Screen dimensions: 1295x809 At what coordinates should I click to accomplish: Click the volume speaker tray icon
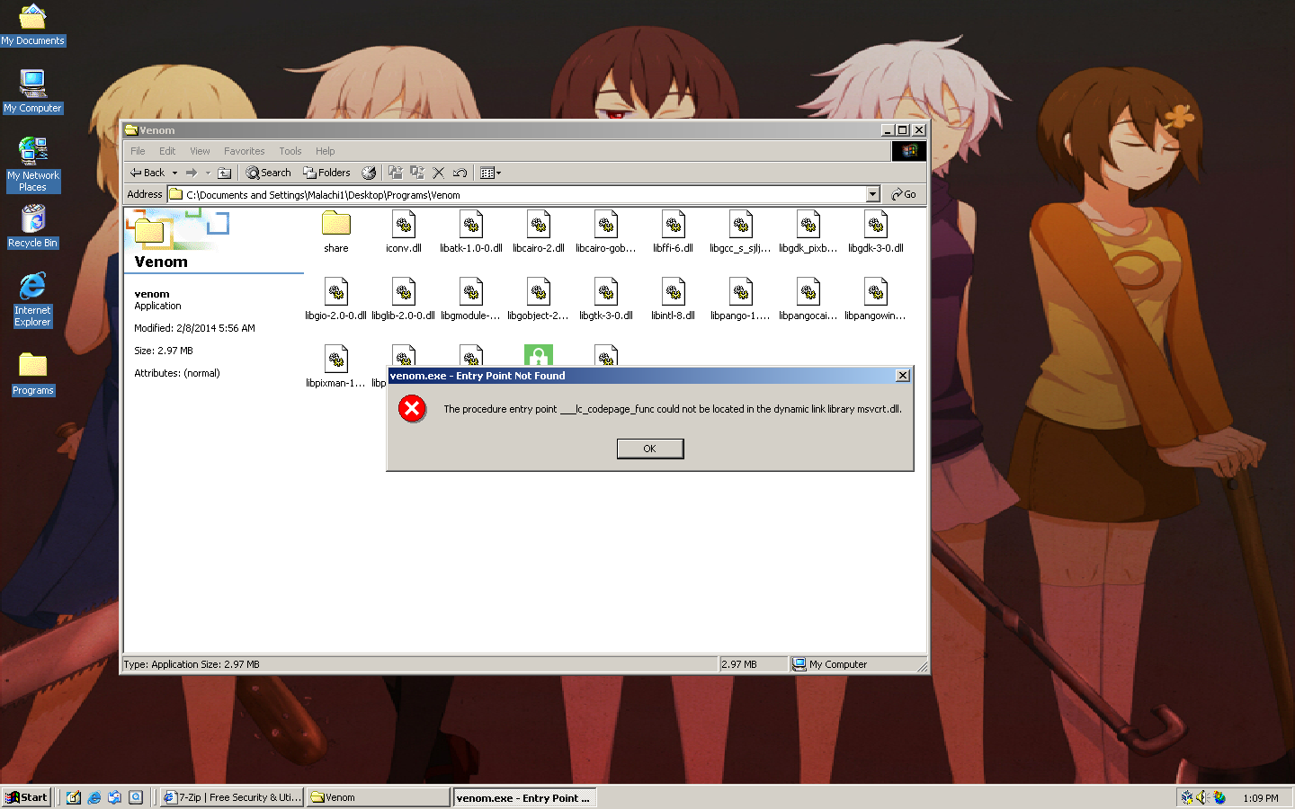coord(1203,797)
